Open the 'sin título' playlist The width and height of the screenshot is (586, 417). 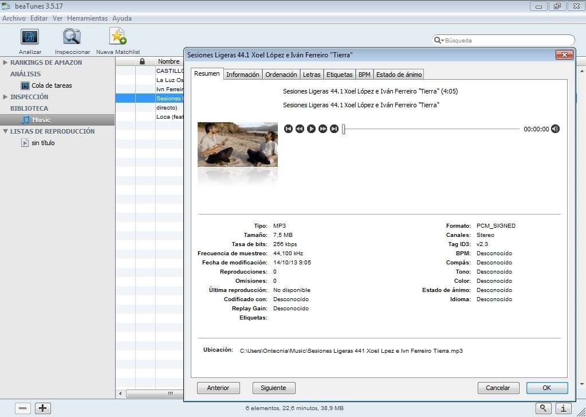coord(43,143)
